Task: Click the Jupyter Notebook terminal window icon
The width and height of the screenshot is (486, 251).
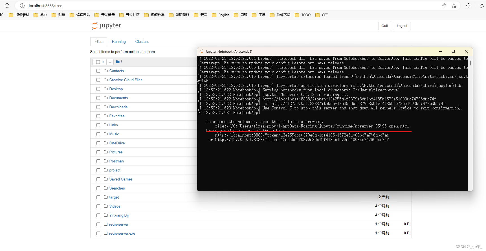Action: point(201,52)
